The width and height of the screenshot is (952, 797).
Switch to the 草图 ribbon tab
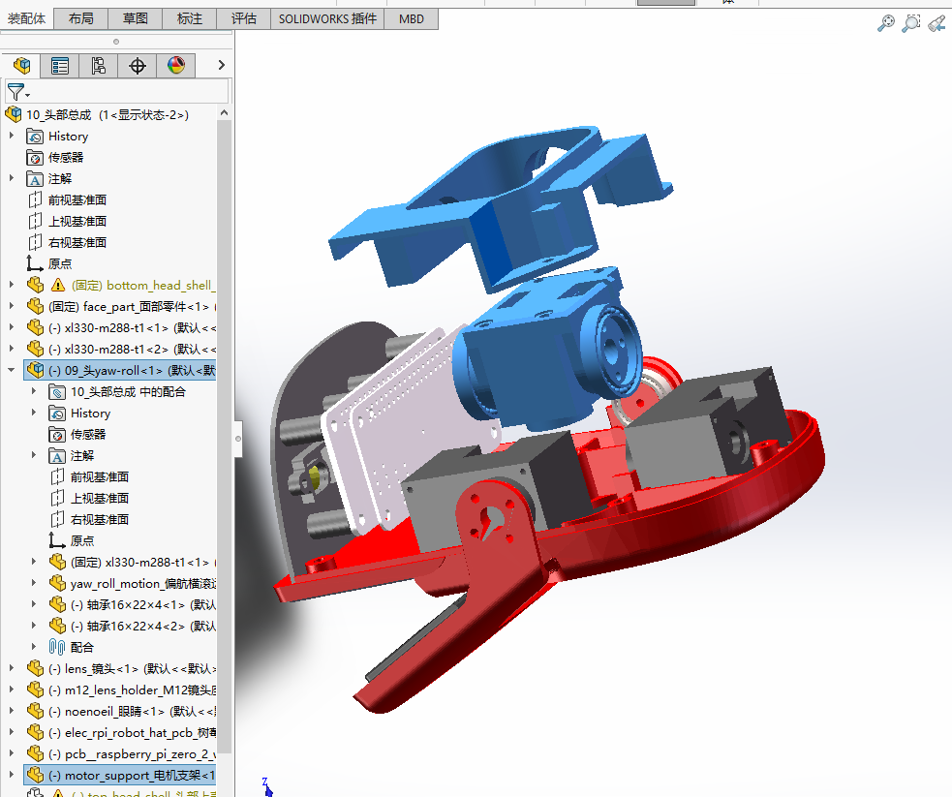pyautogui.click(x=135, y=18)
